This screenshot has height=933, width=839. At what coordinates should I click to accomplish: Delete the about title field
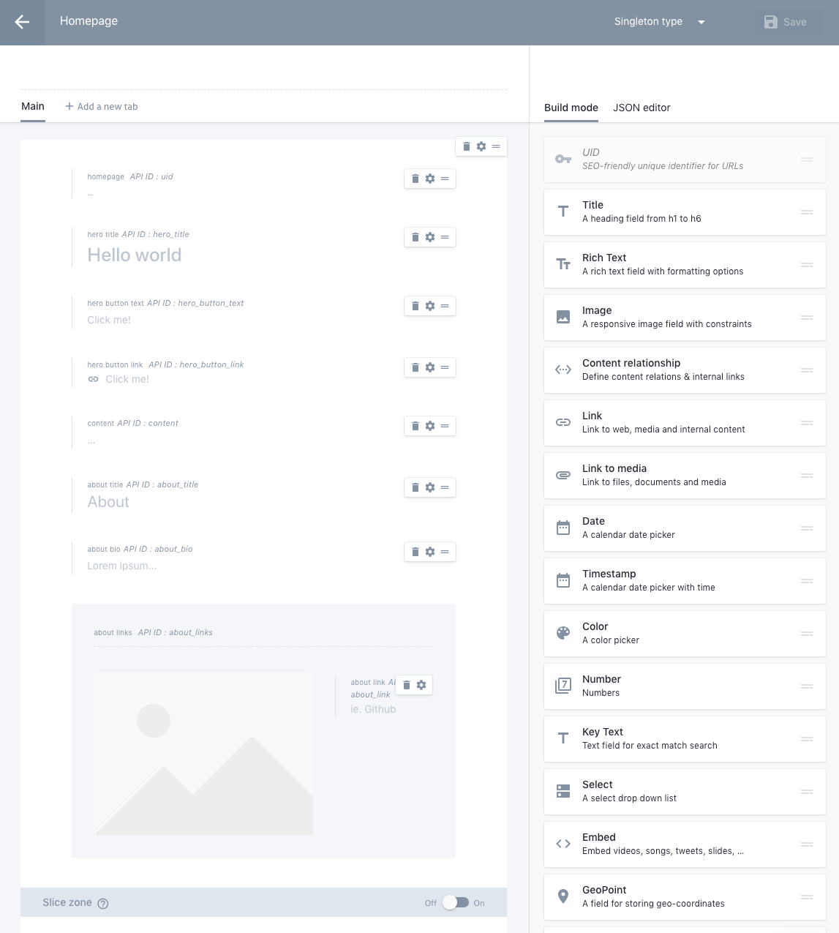tap(415, 487)
